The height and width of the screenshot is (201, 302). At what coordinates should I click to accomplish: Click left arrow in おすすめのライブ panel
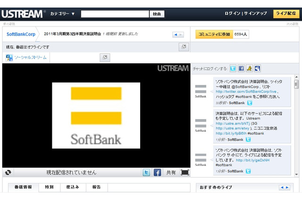[282, 187]
